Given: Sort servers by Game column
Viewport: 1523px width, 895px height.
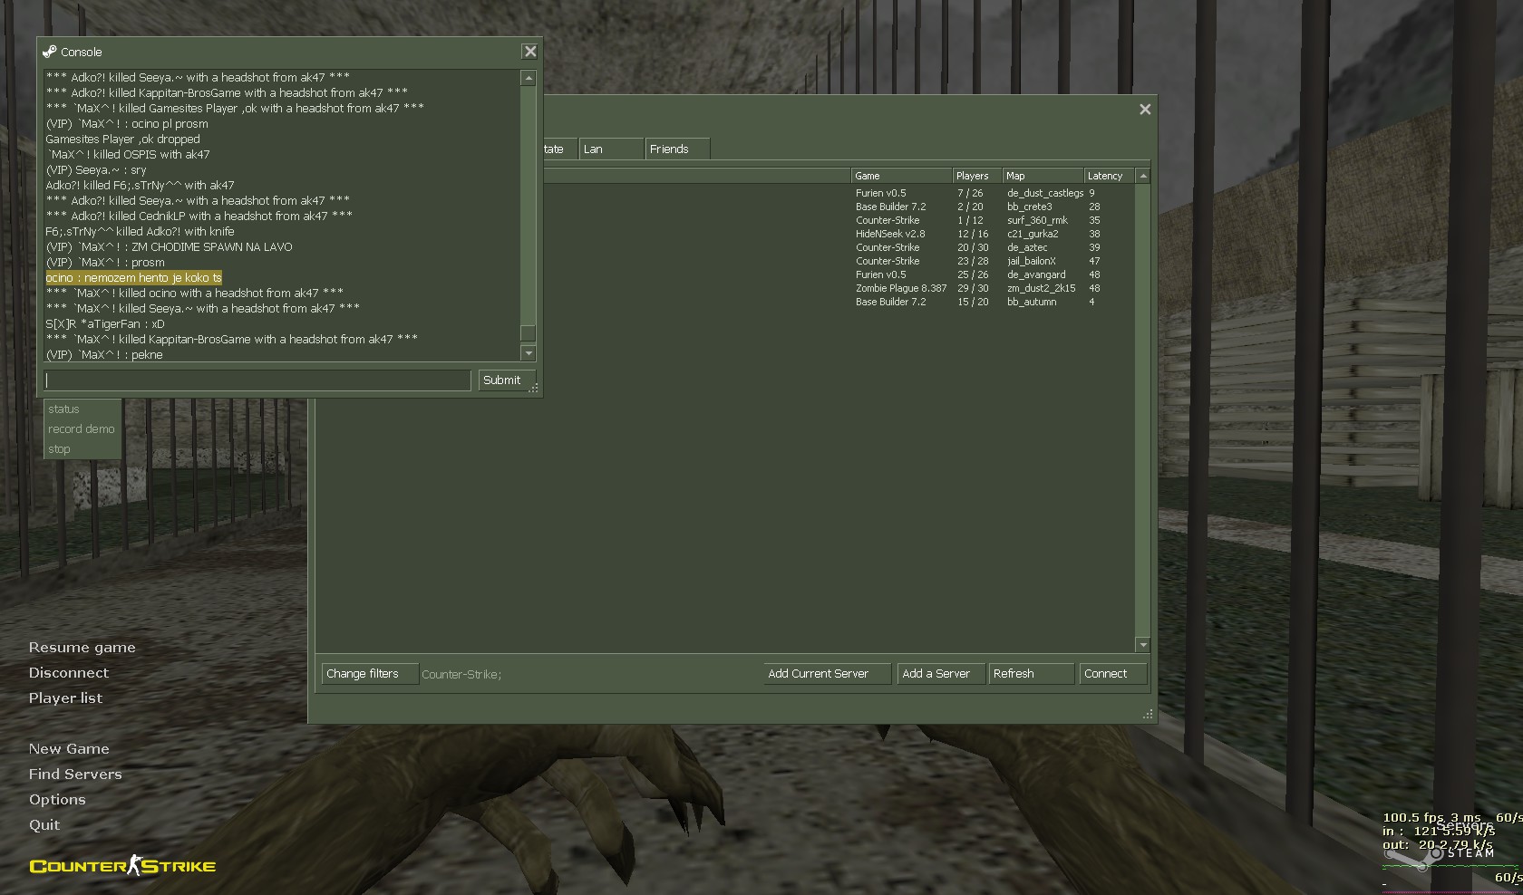Looking at the screenshot, I should pyautogui.click(x=901, y=176).
